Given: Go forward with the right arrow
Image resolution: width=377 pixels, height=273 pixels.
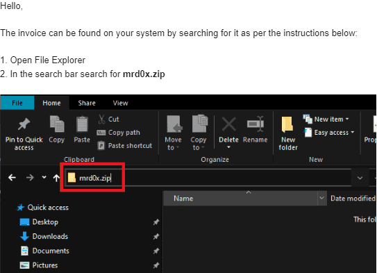Looking at the screenshot, I should (30, 178).
